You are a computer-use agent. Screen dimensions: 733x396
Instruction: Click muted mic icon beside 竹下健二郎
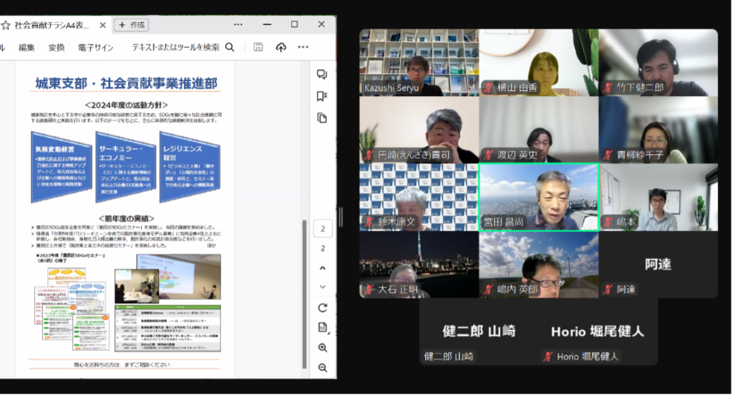point(608,87)
